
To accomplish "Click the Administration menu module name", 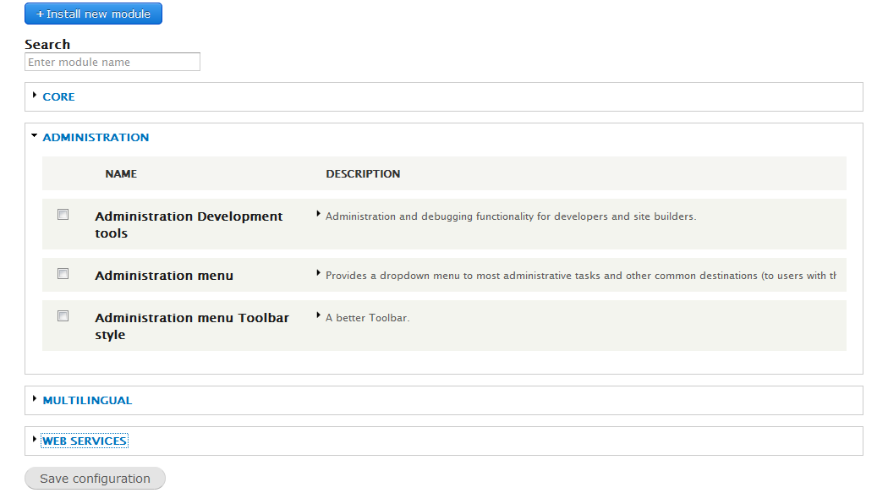I will tap(164, 276).
